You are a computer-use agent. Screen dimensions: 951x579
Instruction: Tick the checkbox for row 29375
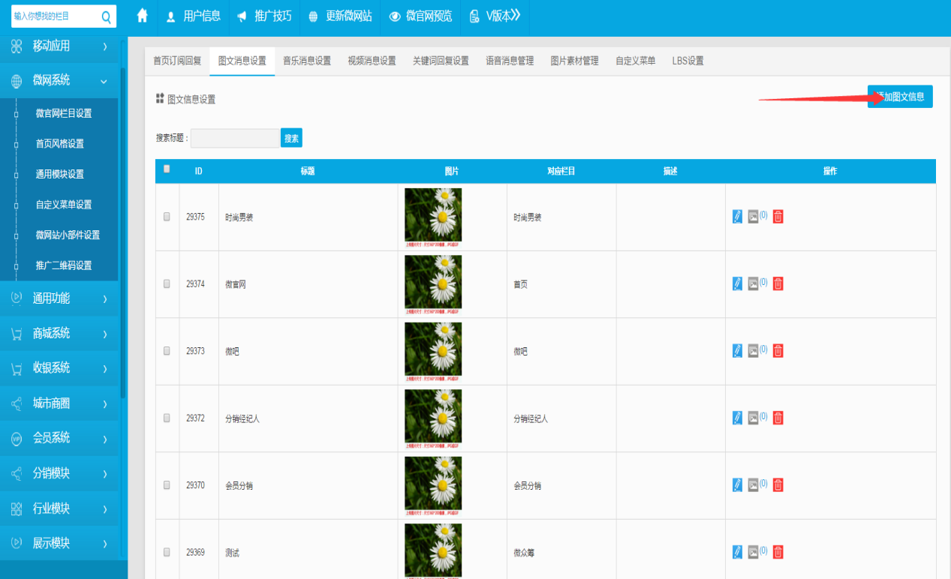167,217
